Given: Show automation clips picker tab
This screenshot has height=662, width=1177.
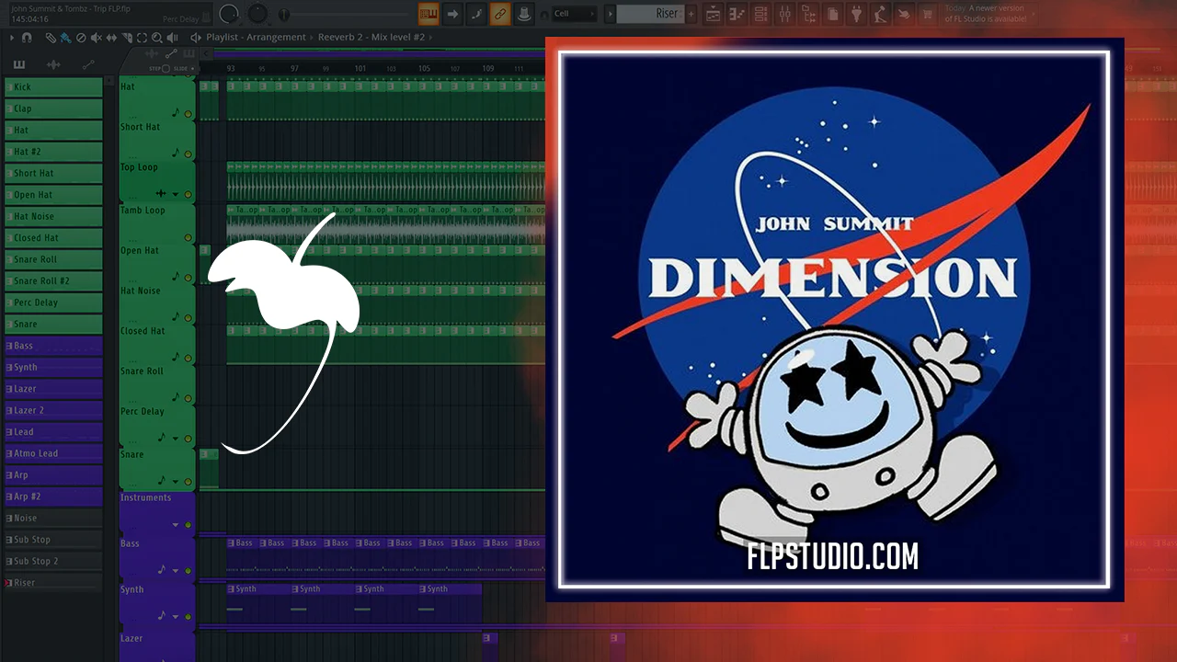Looking at the screenshot, I should point(88,64).
